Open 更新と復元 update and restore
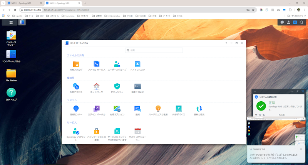 click(x=199, y=111)
